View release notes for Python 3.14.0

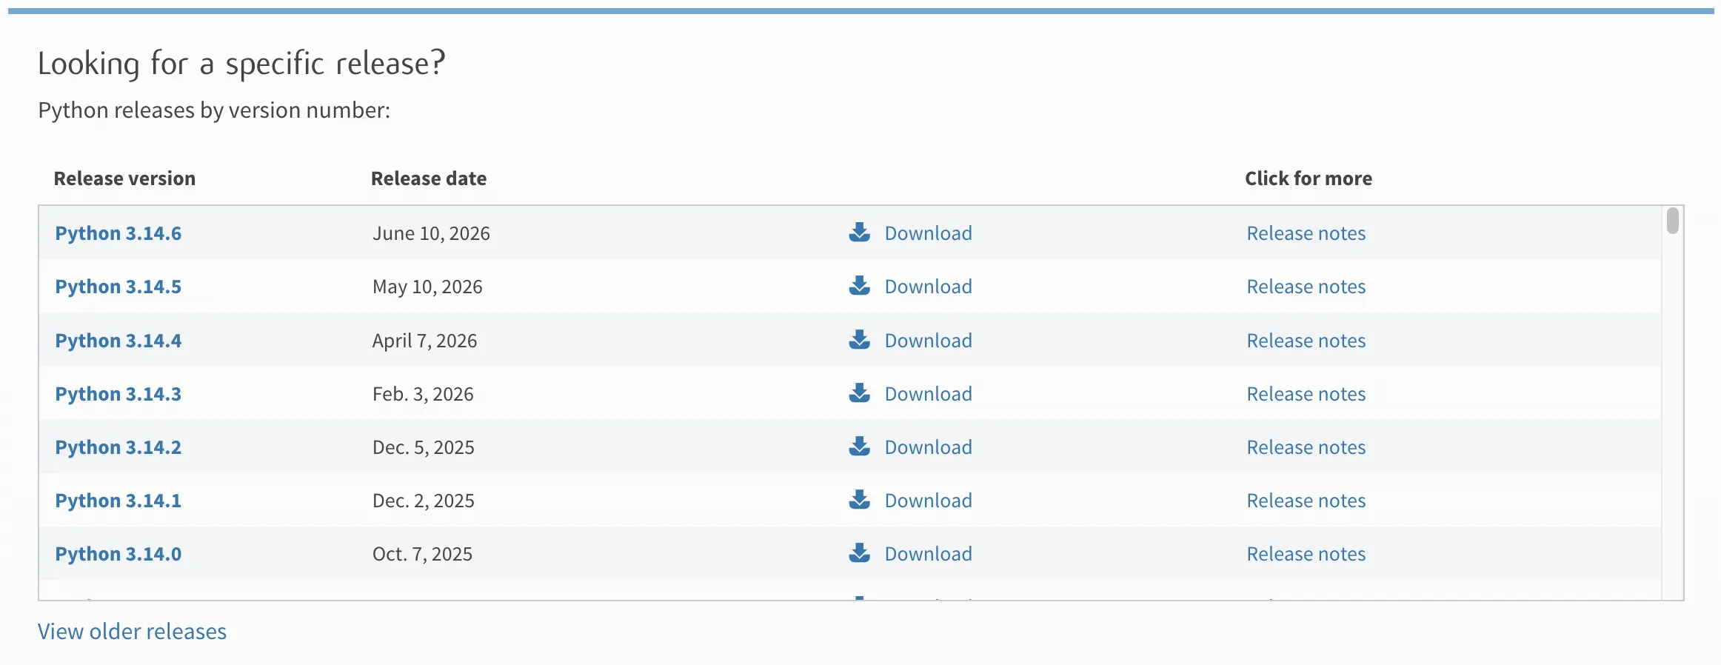(x=1306, y=554)
